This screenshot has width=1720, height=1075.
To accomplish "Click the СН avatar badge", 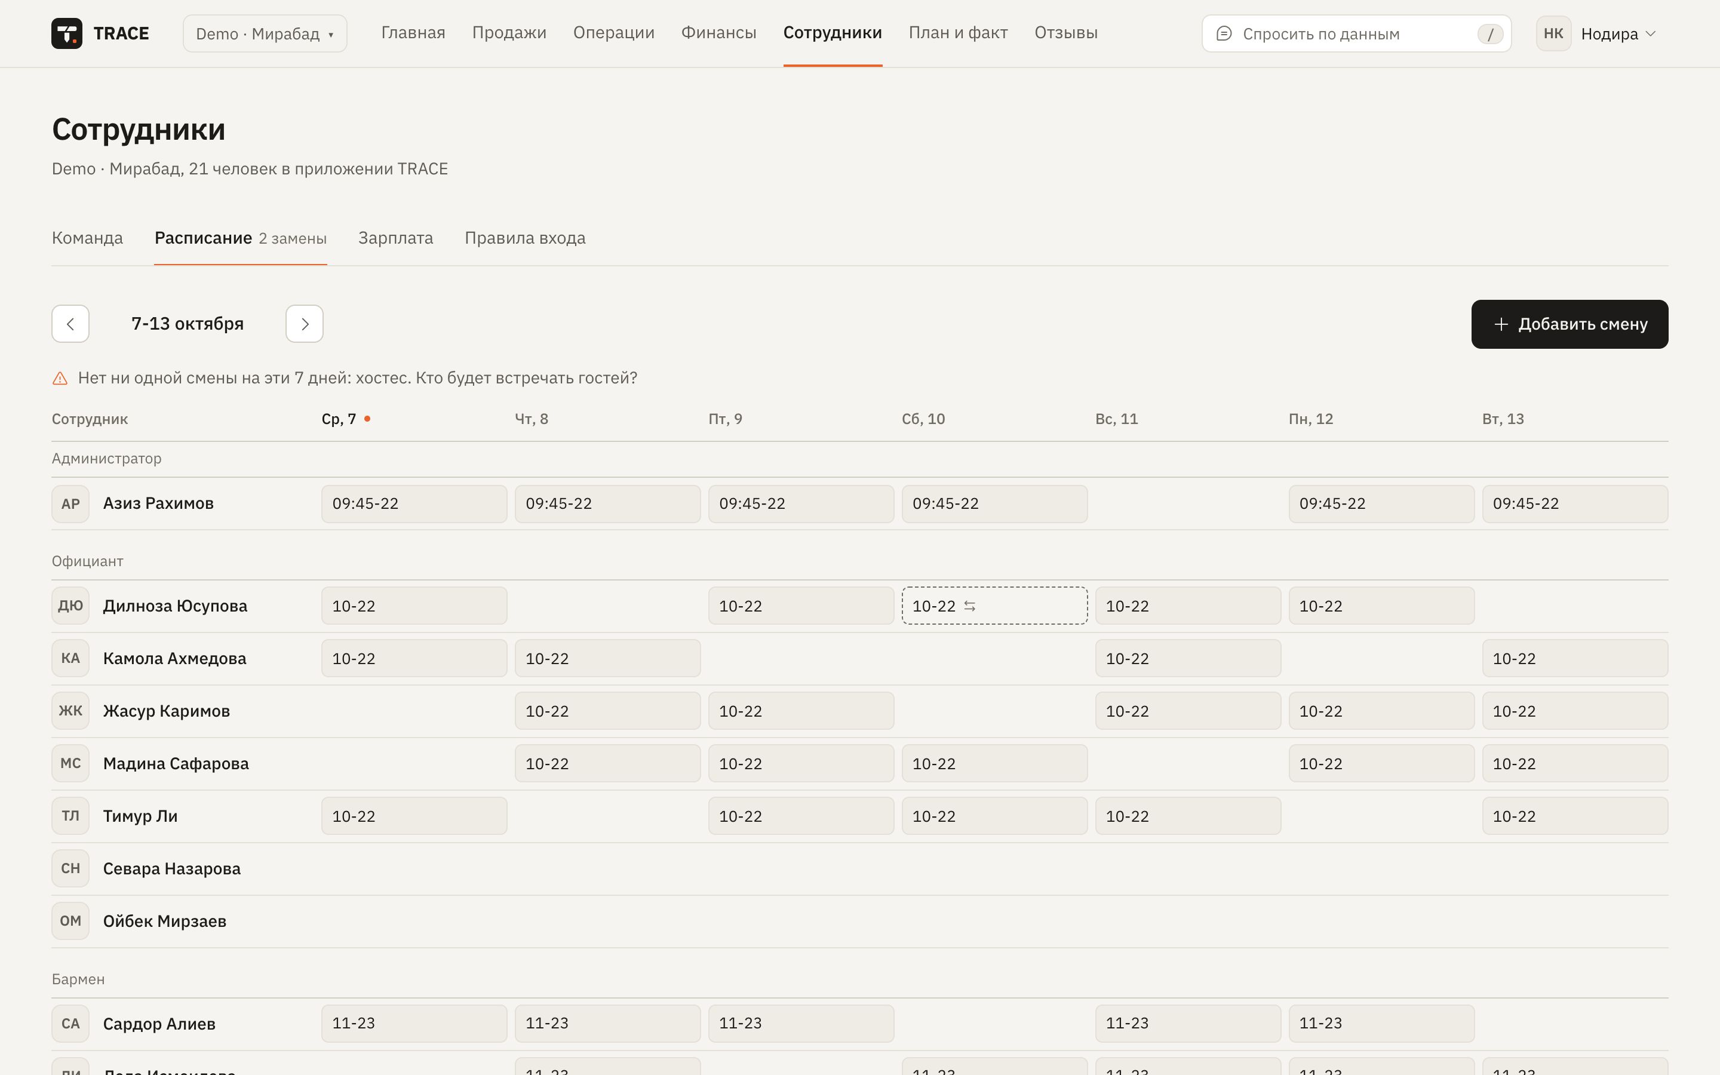I will click(x=70, y=869).
